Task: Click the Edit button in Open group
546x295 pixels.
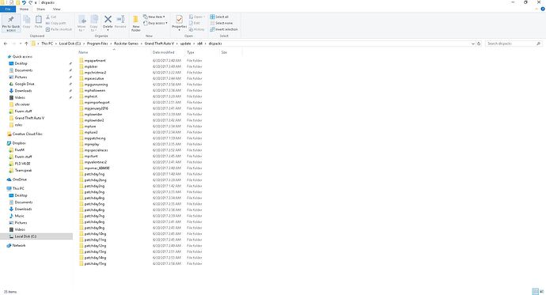Action: [x=195, y=23]
